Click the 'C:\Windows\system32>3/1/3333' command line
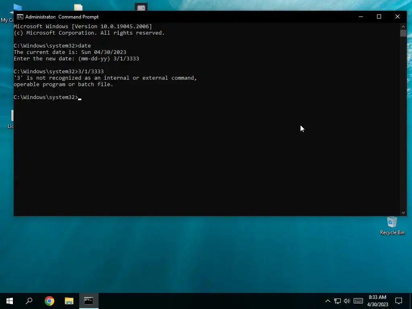The width and height of the screenshot is (412, 309). click(x=59, y=72)
